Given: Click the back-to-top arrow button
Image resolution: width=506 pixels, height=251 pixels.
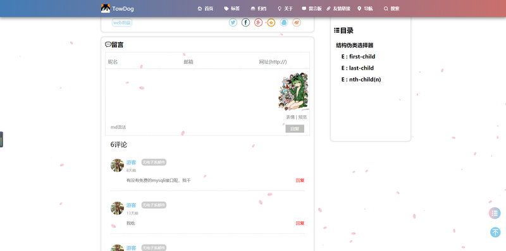Looking at the screenshot, I should point(495,232).
